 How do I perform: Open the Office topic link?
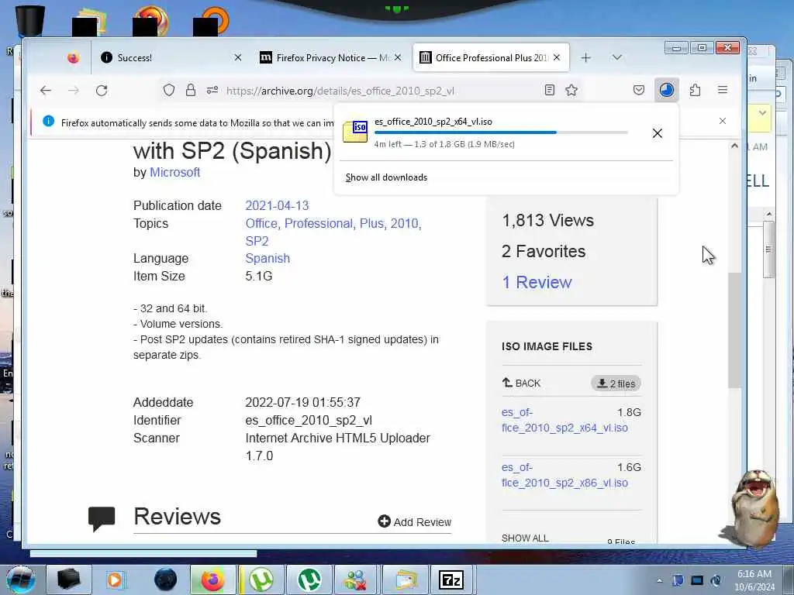pos(261,223)
